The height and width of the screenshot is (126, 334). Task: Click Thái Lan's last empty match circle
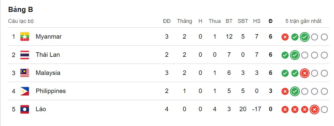[x=324, y=55]
